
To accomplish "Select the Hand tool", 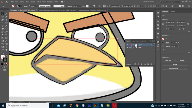I will click(x=6, y=50).
